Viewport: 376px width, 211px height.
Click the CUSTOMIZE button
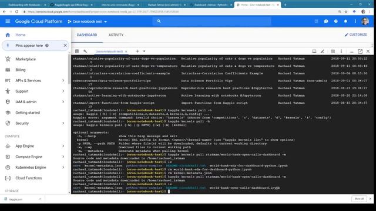[355, 35]
